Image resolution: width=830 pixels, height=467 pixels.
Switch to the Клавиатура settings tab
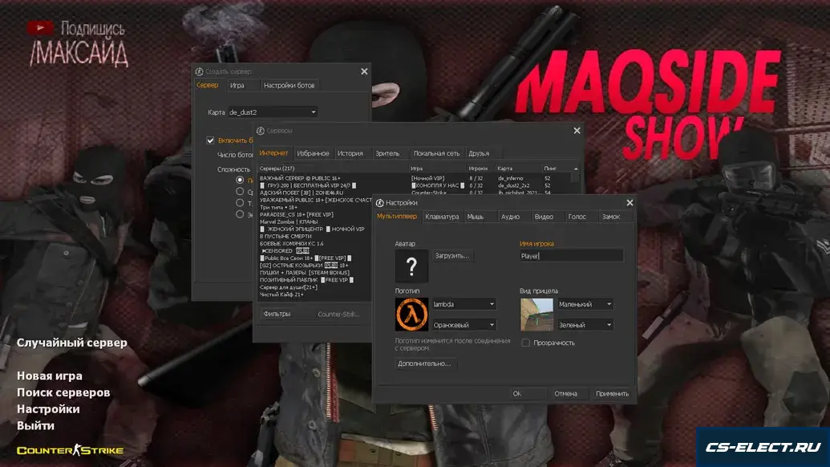tap(442, 217)
